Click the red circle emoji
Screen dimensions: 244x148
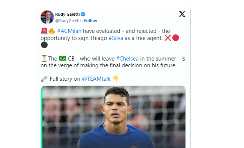pos(176,38)
